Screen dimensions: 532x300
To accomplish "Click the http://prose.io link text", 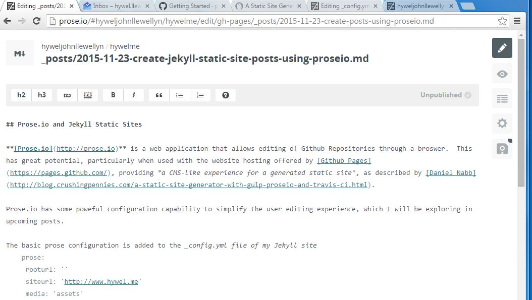I will pos(86,148).
